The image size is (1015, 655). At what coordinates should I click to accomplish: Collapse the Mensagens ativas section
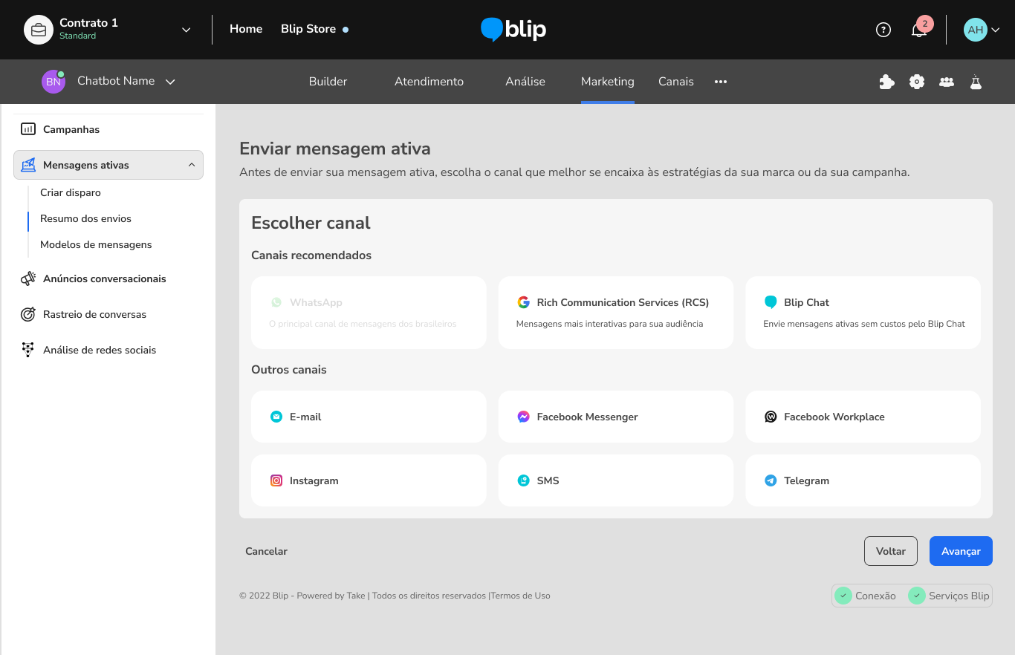click(192, 165)
